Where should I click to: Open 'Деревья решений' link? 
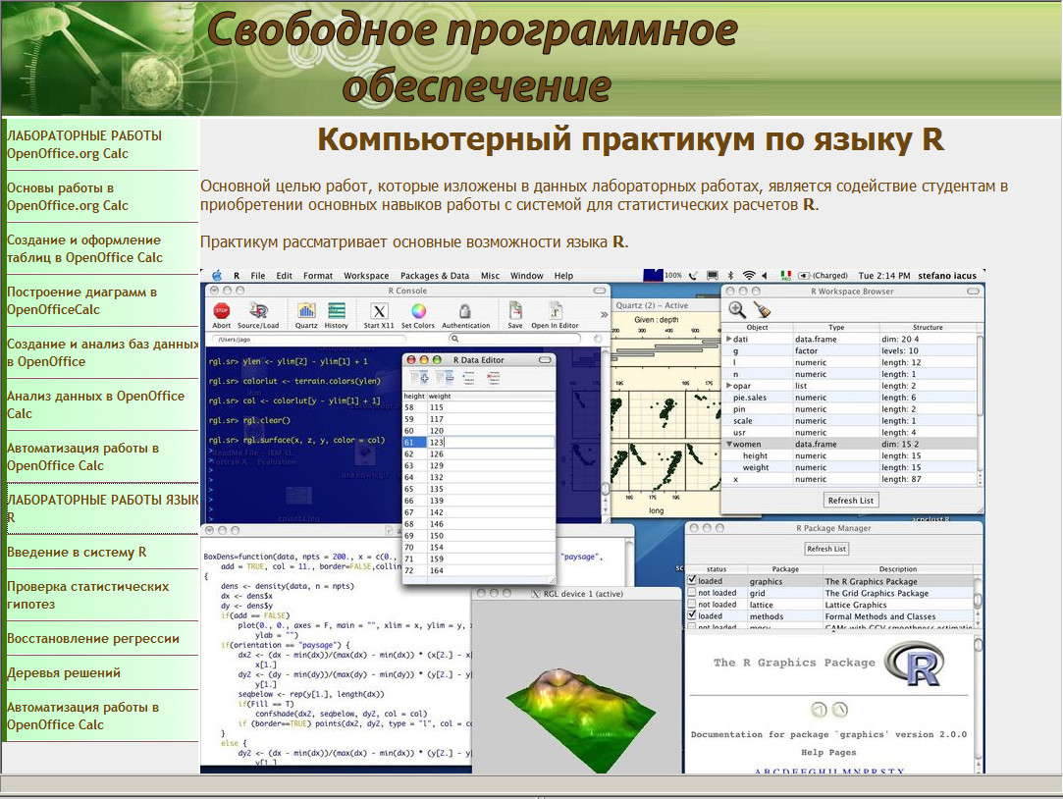(64, 673)
